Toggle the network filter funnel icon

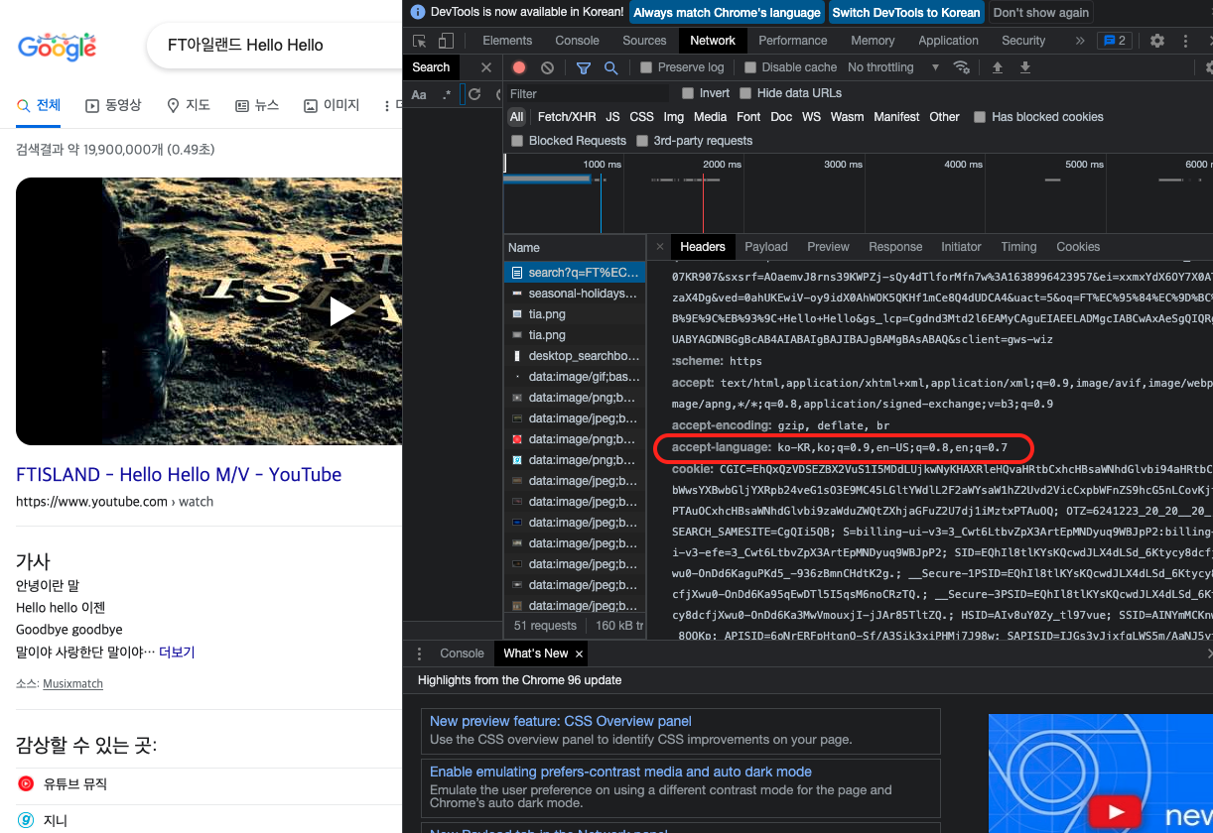(584, 67)
